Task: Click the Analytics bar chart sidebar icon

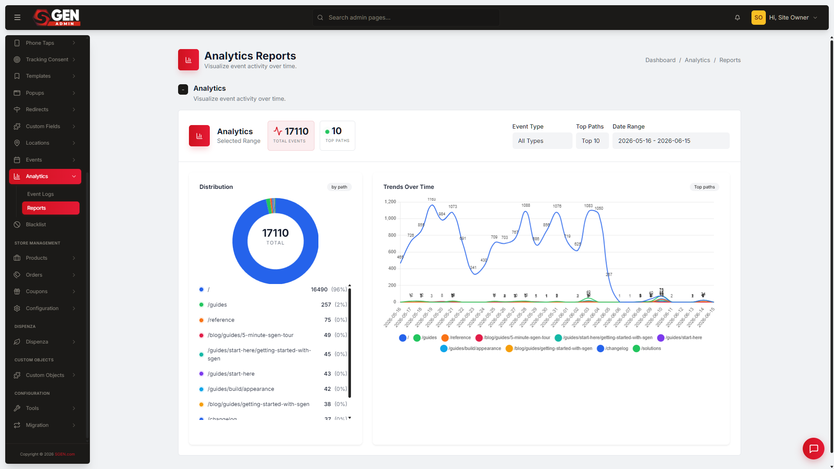Action: (x=17, y=176)
